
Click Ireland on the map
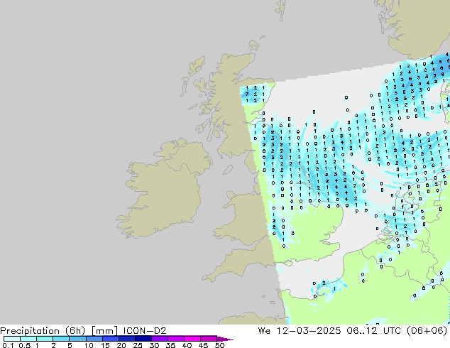click(163, 187)
